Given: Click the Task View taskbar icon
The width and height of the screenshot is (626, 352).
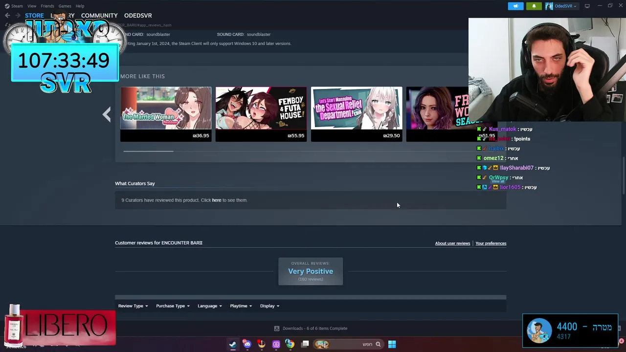Looking at the screenshot, I should (305, 344).
